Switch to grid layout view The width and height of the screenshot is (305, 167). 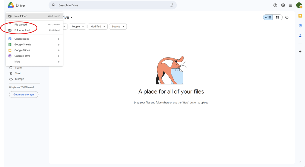click(278, 17)
